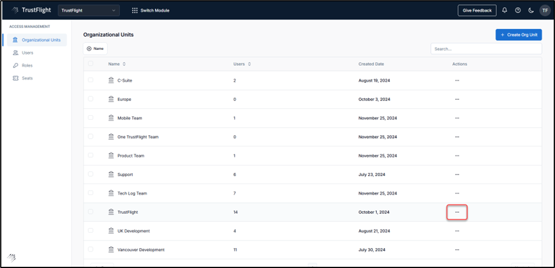Open actions menu for Mobile Team row
This screenshot has width=555, height=268.
[x=457, y=118]
